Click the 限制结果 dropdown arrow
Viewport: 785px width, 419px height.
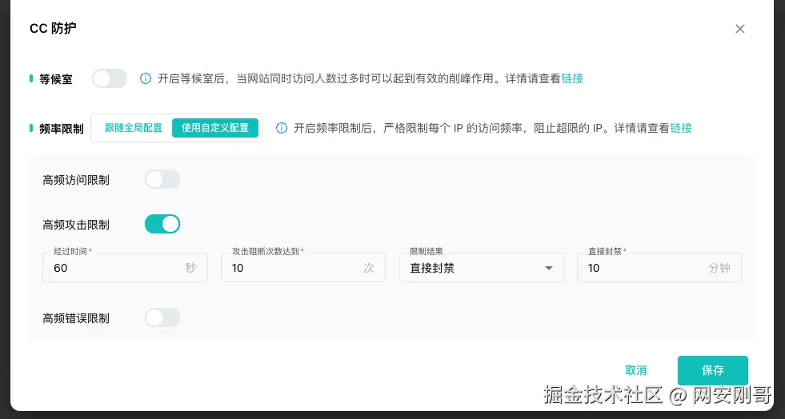(549, 268)
